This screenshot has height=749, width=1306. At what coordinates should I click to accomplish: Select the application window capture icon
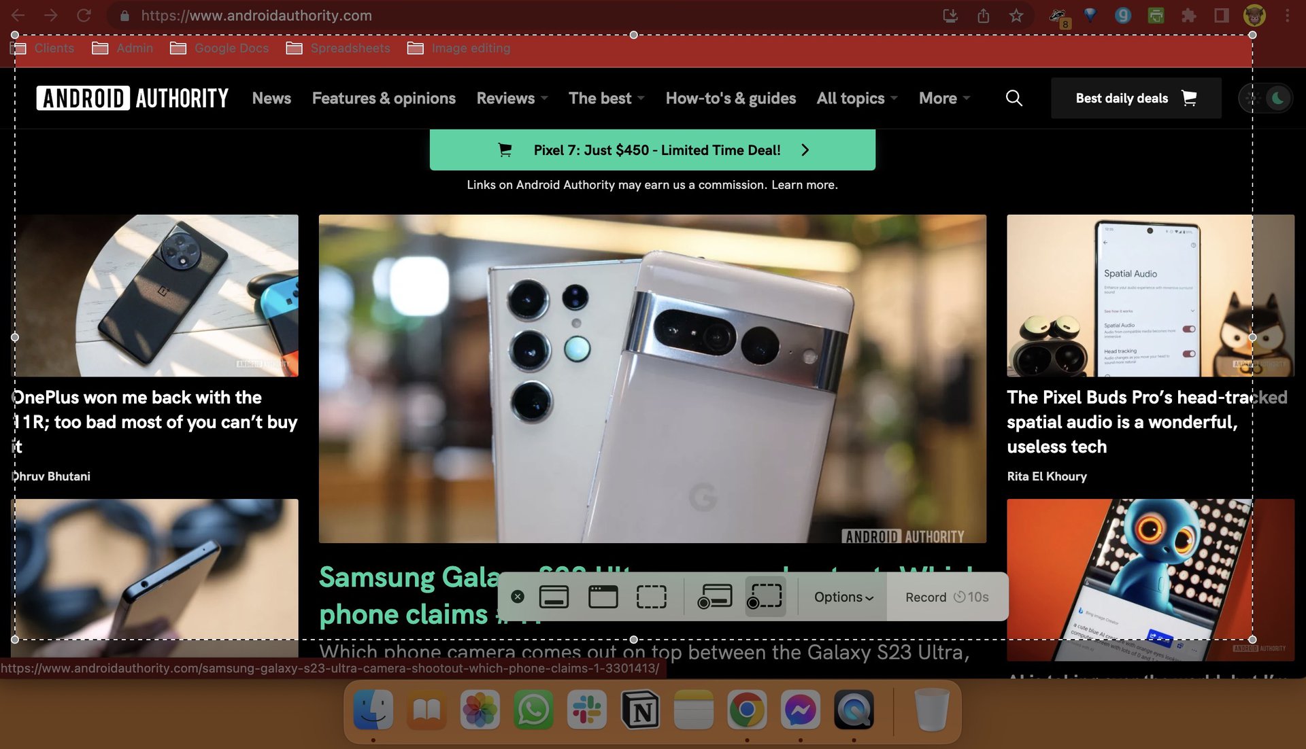tap(601, 596)
